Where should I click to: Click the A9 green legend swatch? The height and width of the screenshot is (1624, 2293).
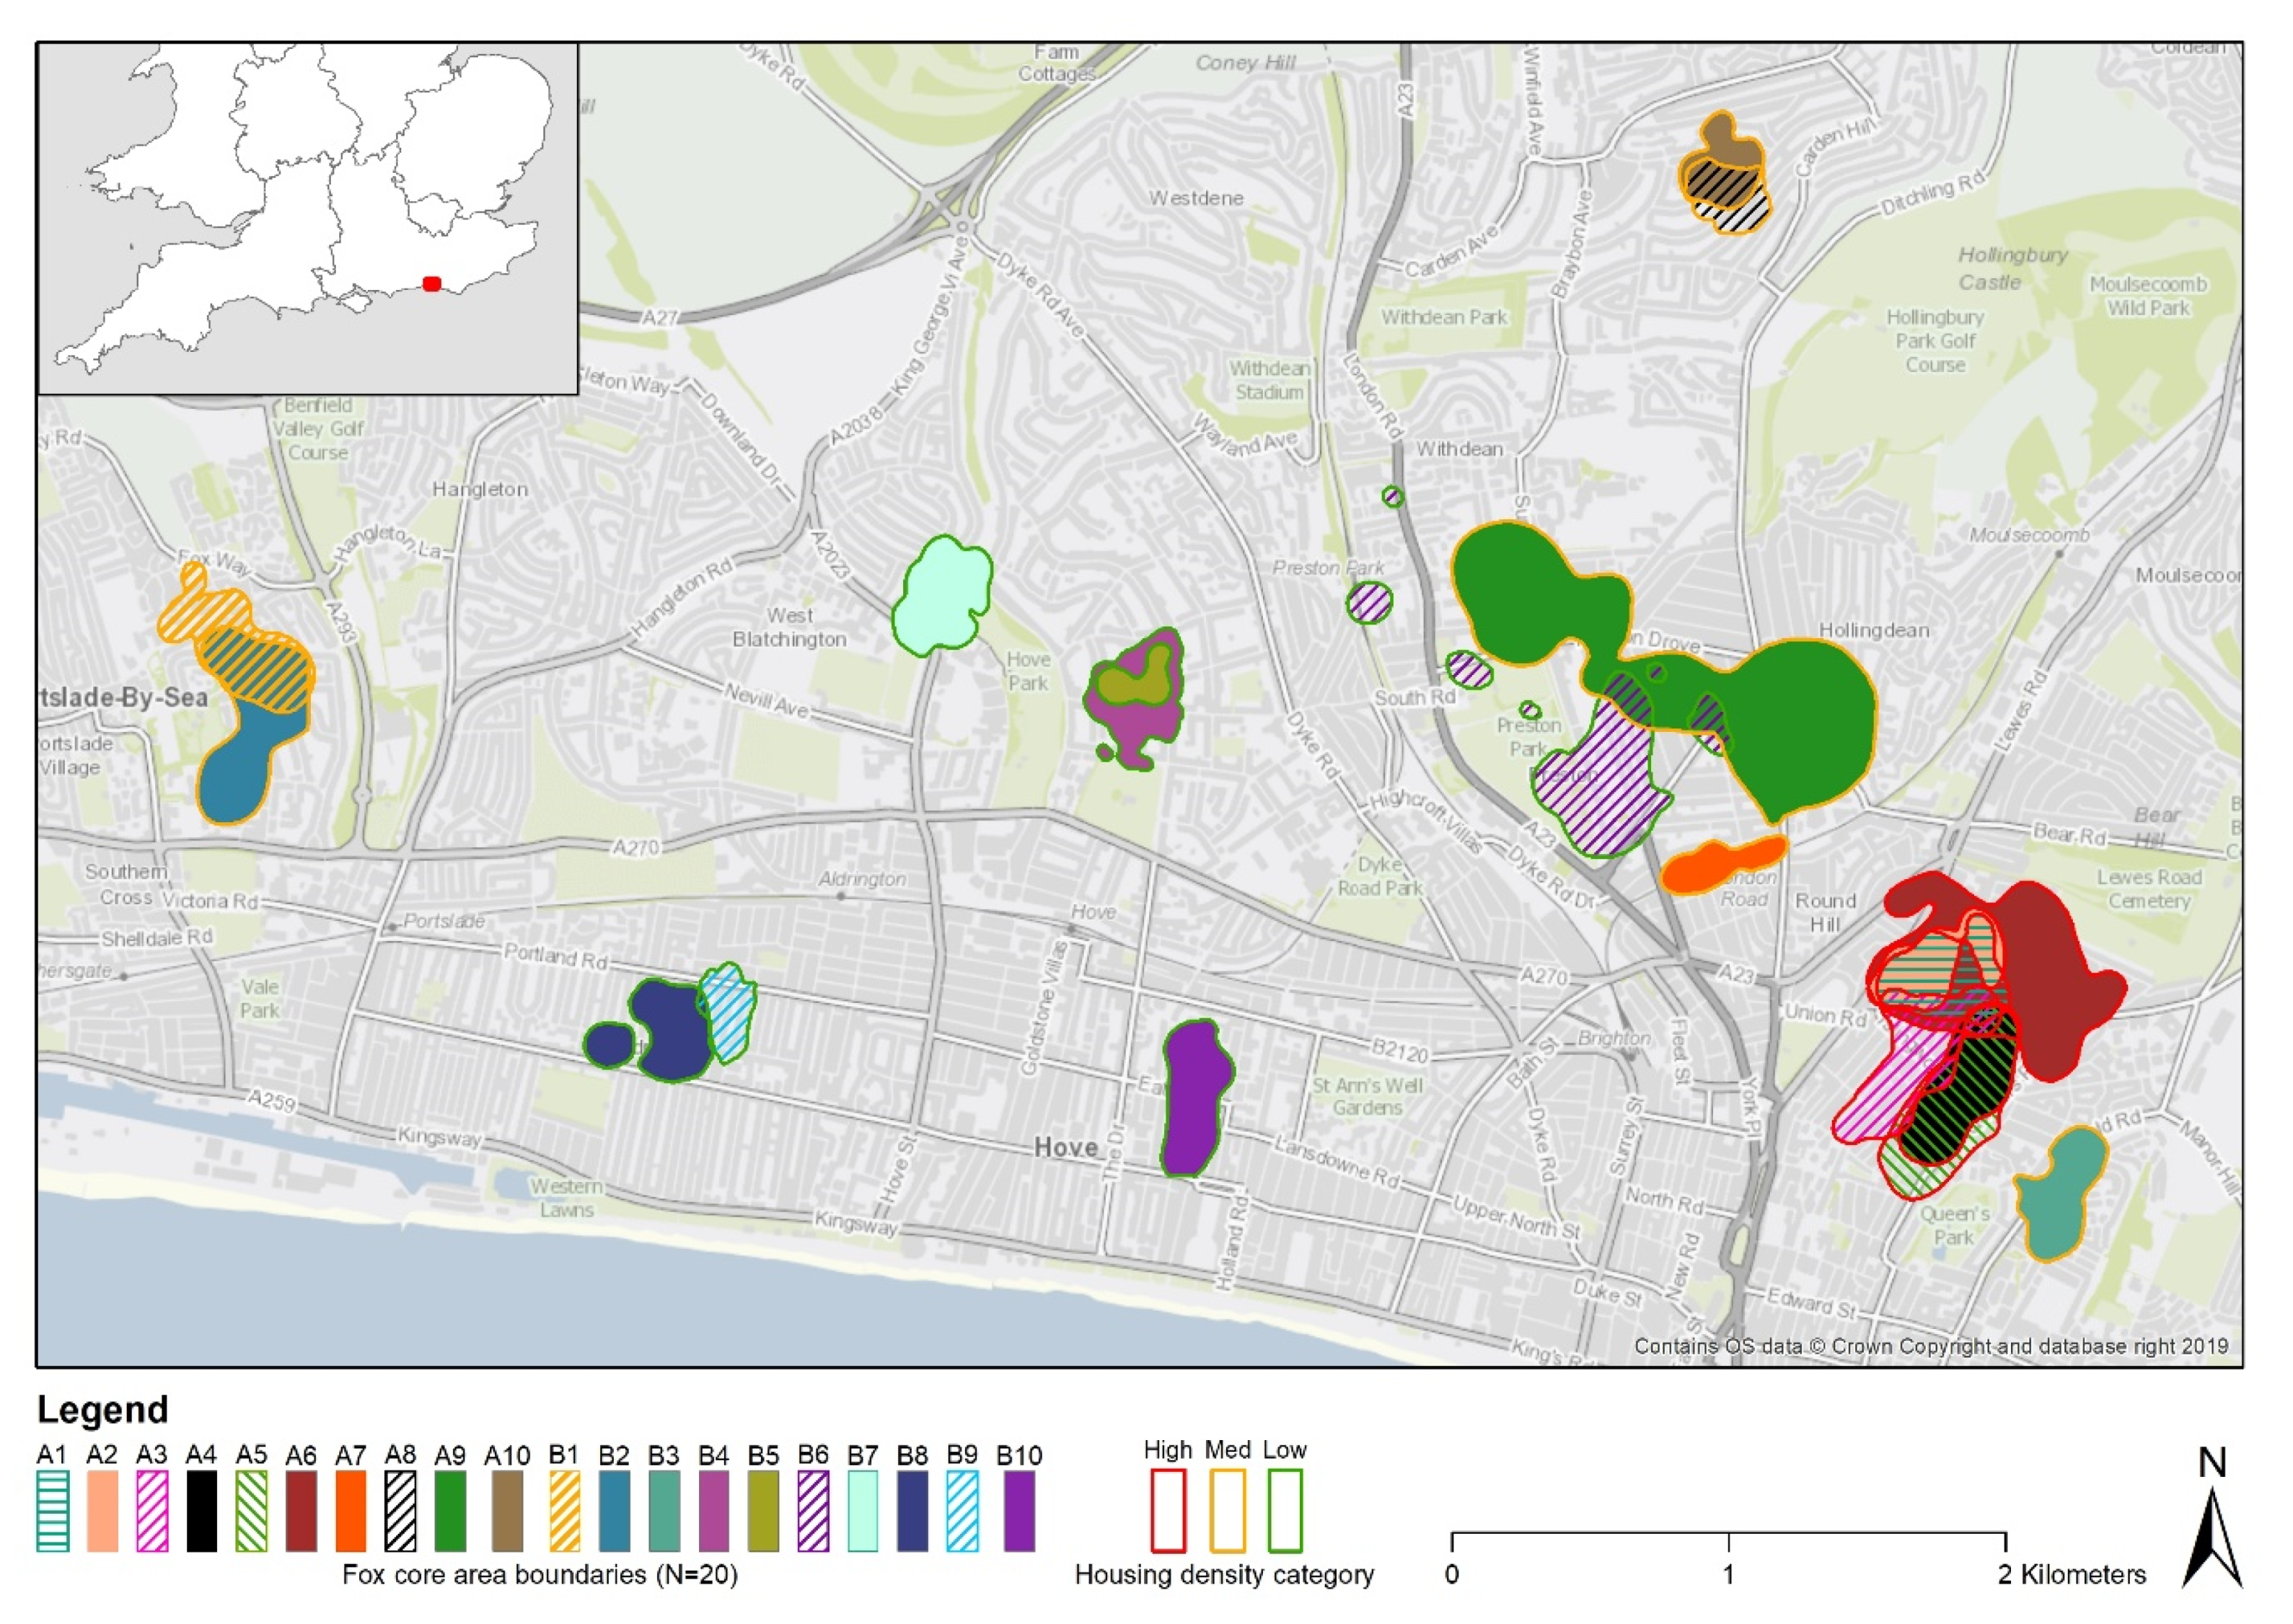tap(450, 1510)
